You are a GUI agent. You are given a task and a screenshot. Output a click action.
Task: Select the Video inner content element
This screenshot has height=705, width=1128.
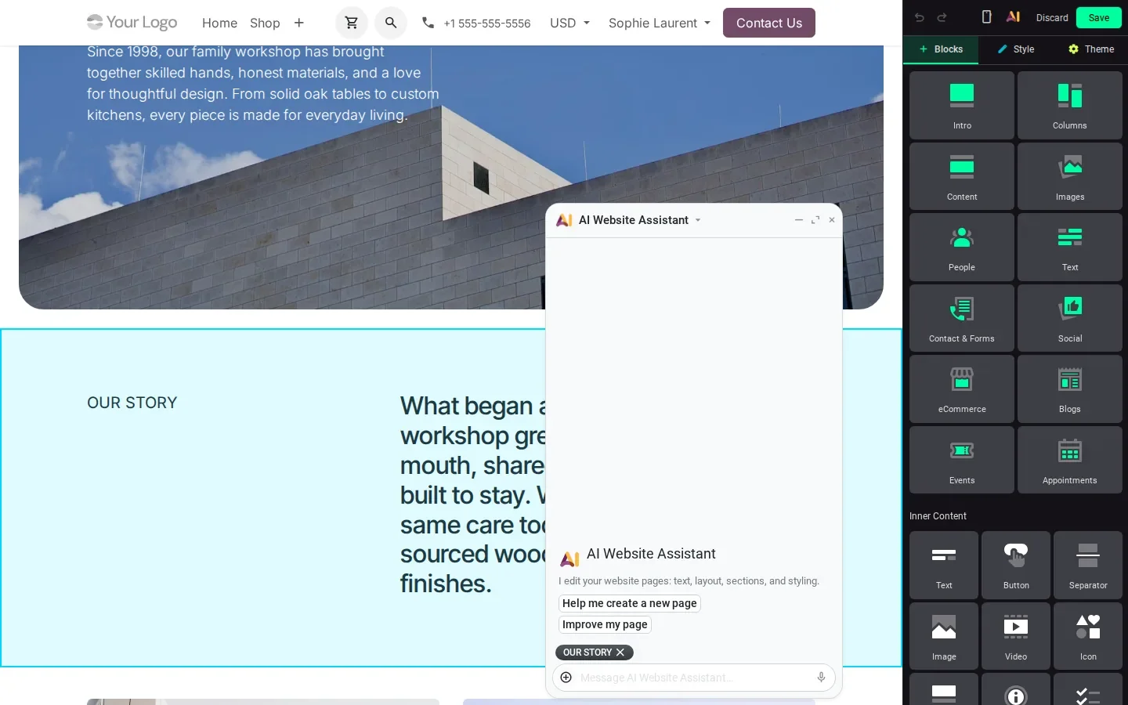coord(1016,636)
